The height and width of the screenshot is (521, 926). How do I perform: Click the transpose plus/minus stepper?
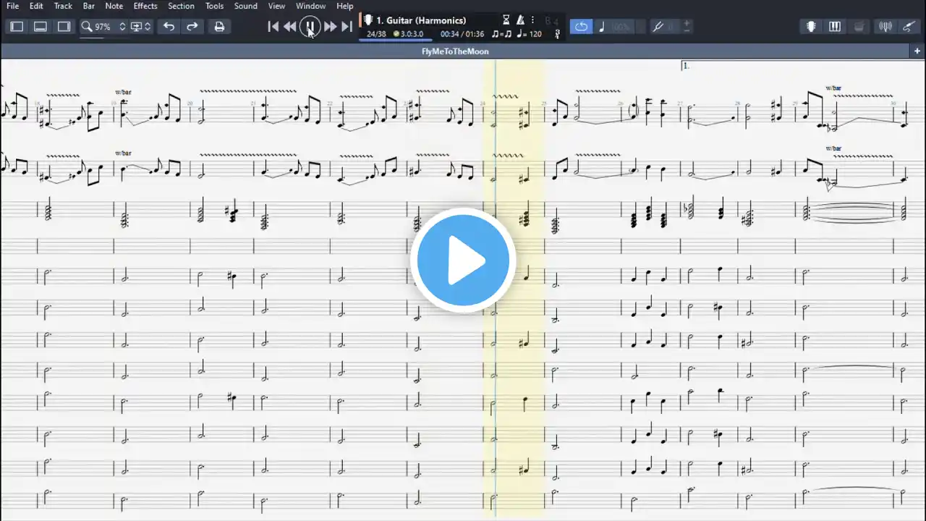[687, 27]
